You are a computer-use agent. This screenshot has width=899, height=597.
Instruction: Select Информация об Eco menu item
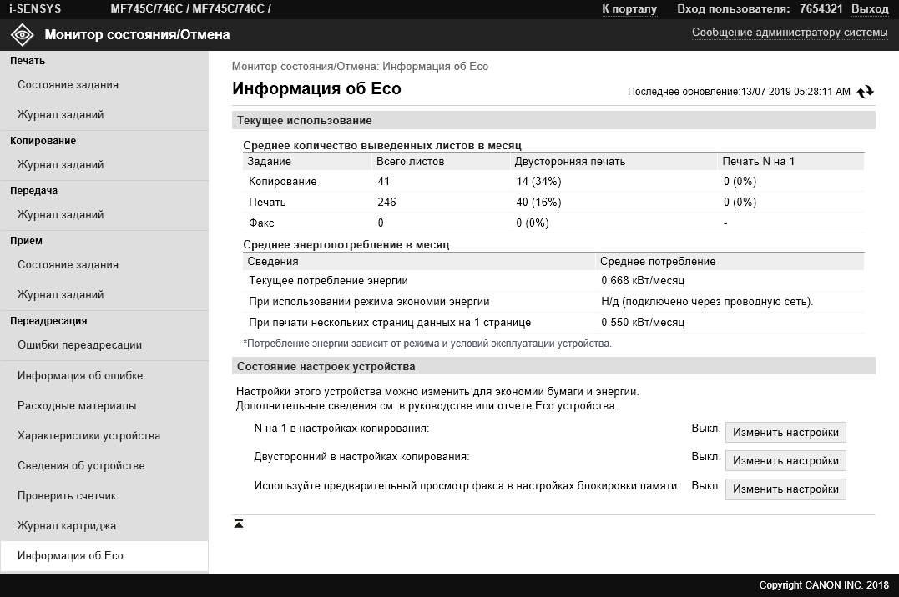[x=104, y=556]
